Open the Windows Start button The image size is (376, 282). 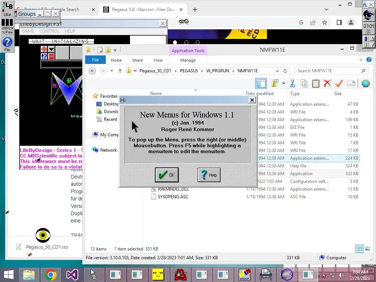pyautogui.click(x=9, y=275)
